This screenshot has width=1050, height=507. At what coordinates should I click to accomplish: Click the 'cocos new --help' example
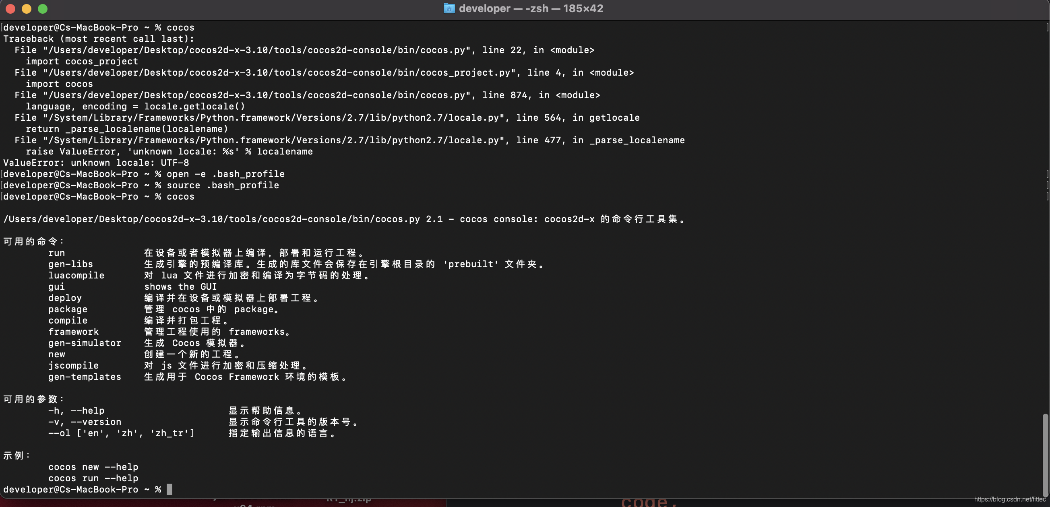93,467
